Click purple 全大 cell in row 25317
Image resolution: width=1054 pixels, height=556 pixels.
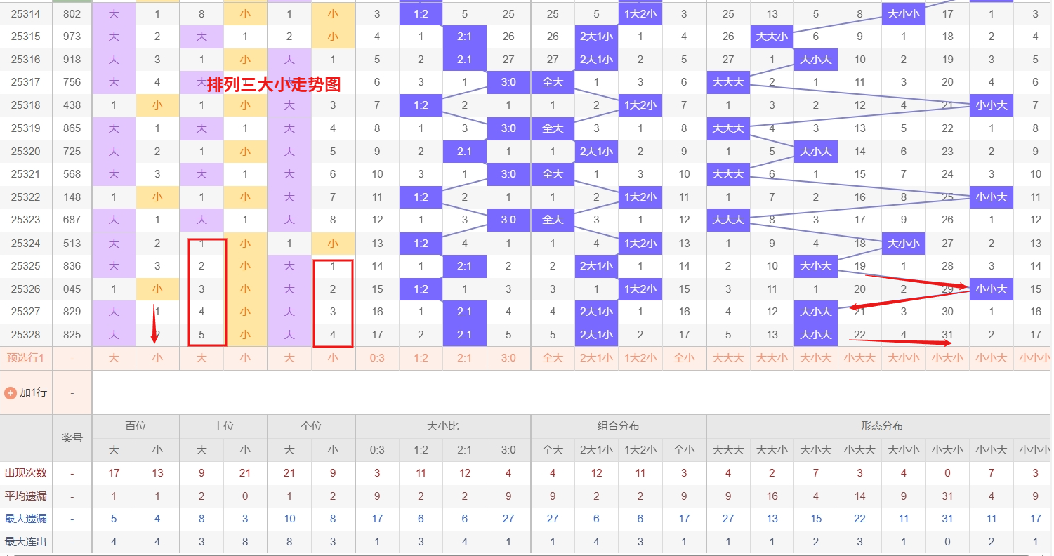click(x=553, y=82)
